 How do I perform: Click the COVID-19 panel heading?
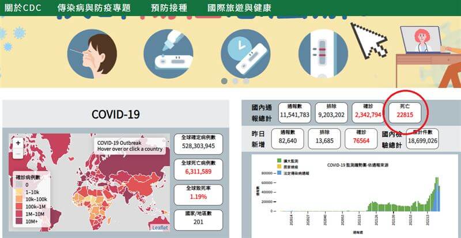pos(116,114)
